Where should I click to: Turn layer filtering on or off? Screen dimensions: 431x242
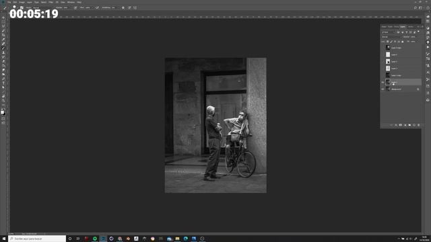[419, 32]
